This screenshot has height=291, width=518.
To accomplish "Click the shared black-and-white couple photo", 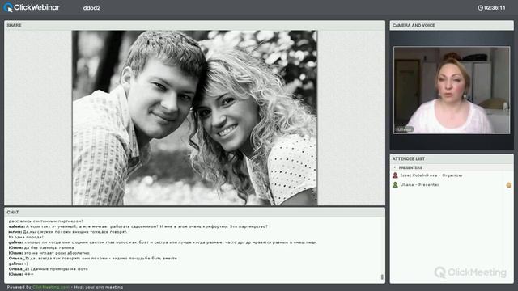I will tap(194, 118).
